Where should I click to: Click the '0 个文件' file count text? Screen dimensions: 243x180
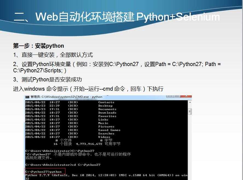click(x=64, y=140)
